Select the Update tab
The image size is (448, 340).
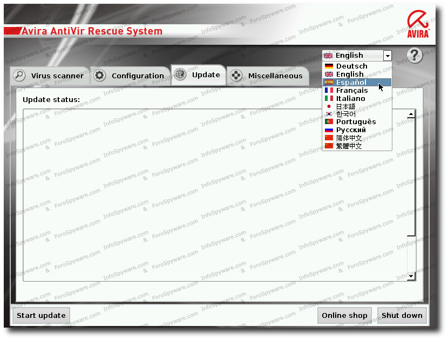click(x=199, y=74)
